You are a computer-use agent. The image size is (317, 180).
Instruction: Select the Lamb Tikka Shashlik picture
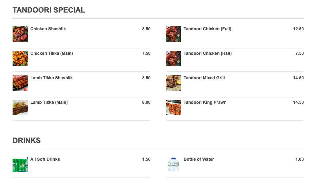coord(20,83)
